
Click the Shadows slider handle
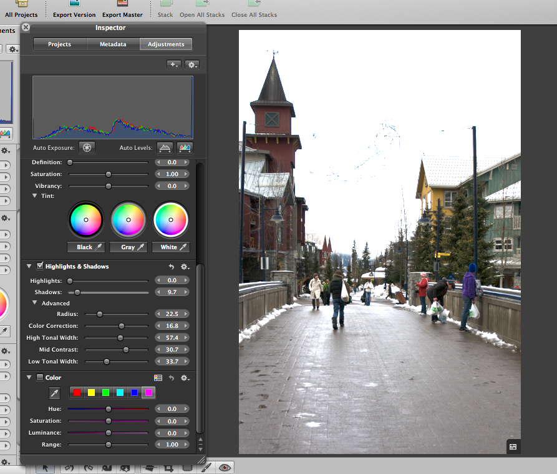pyautogui.click(x=77, y=292)
